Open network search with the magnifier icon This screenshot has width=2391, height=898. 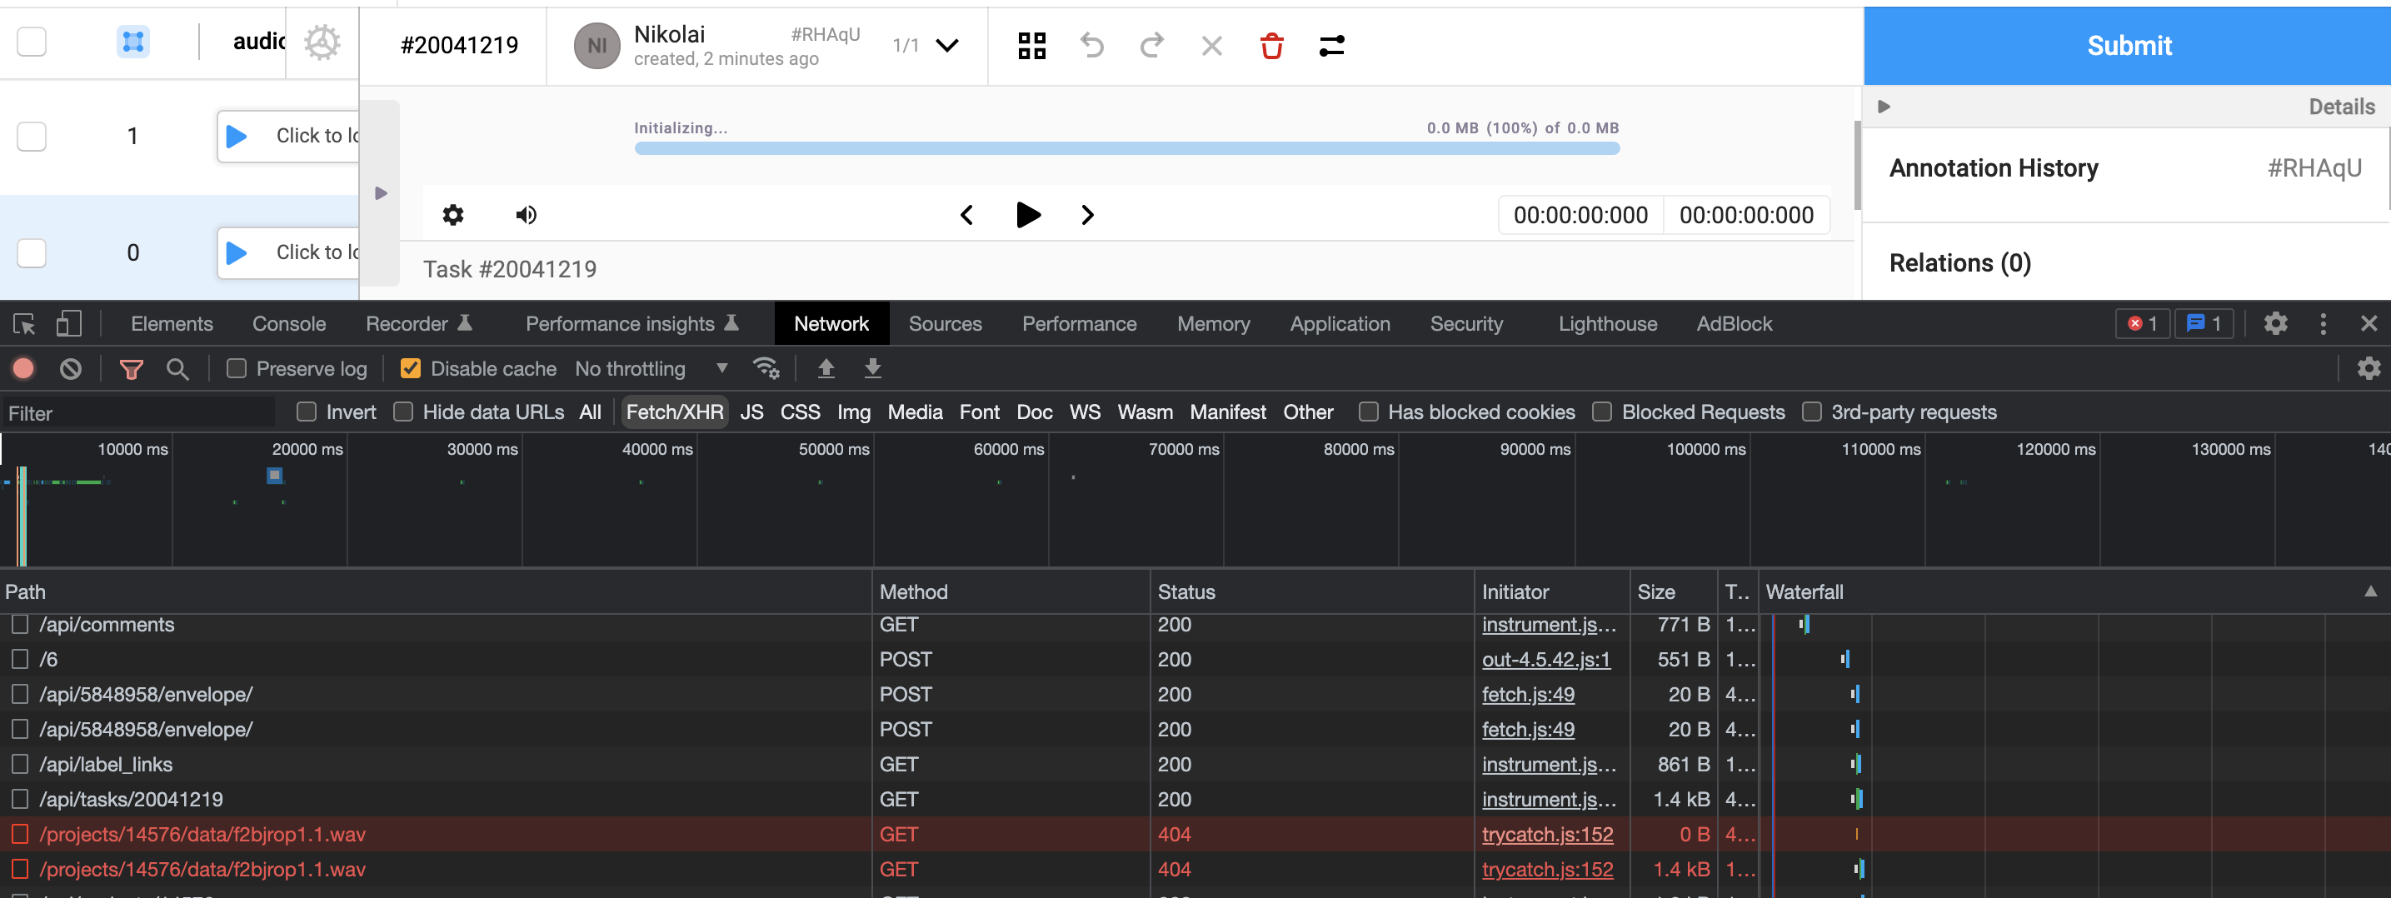click(177, 369)
